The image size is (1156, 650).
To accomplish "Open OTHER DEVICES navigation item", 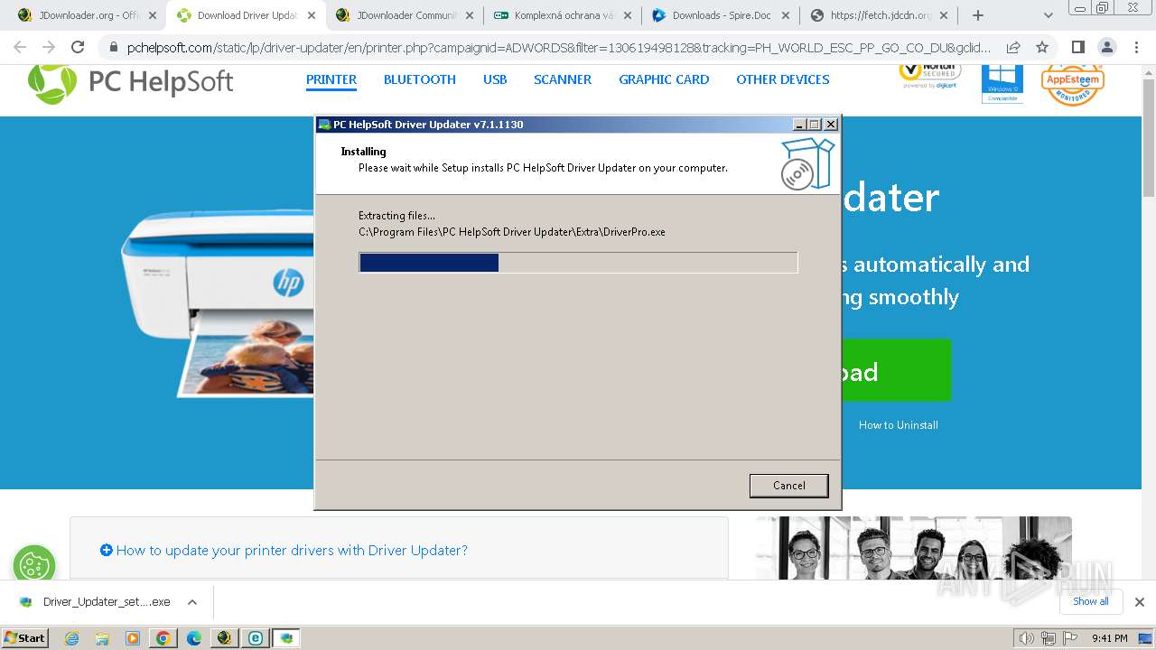I will coord(783,79).
